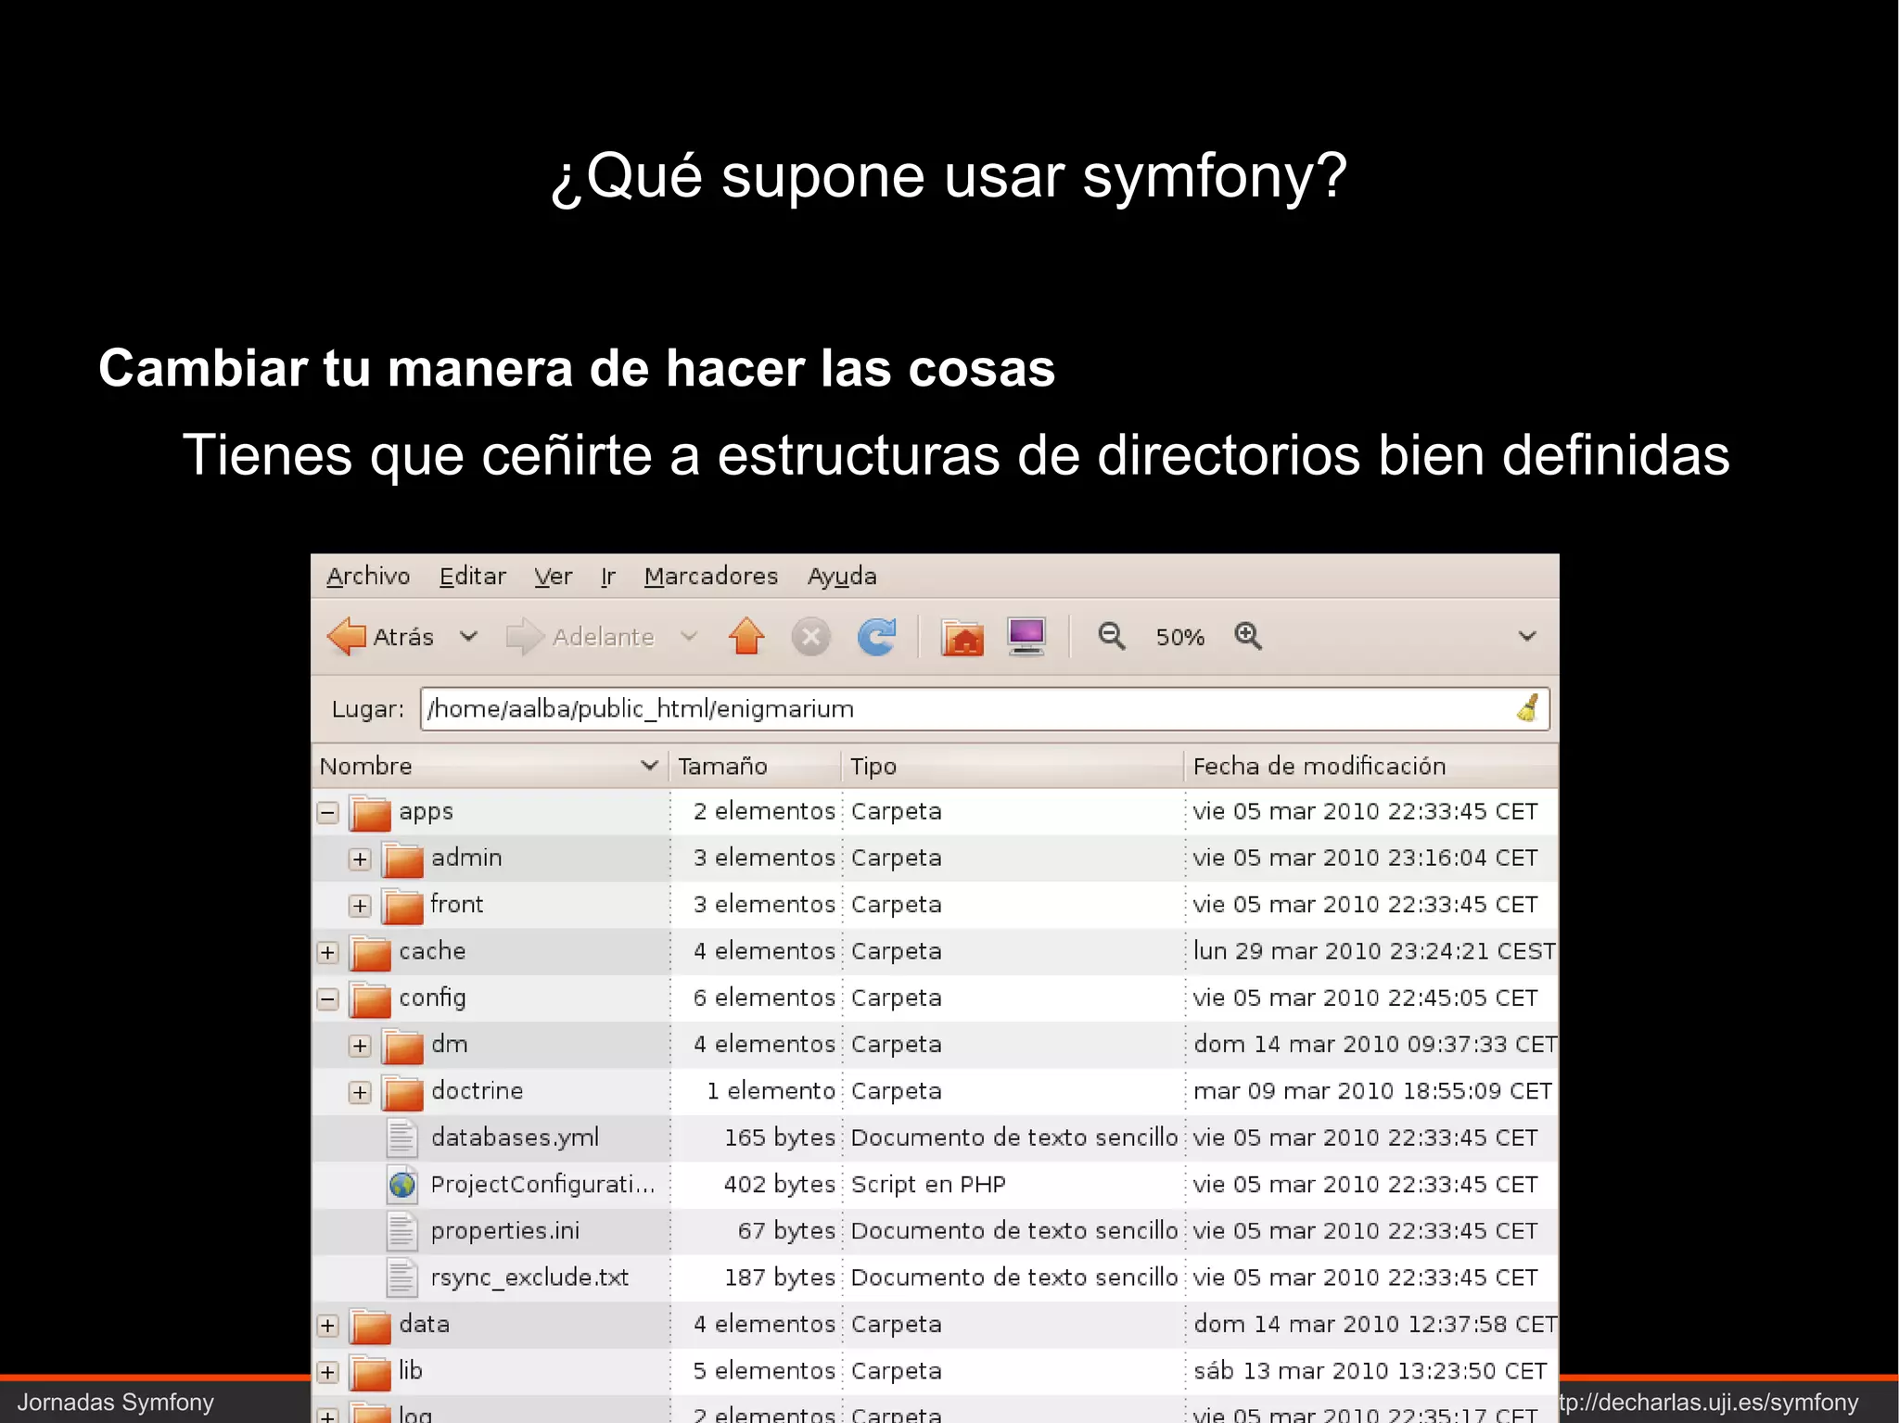Clear the location bar with the broom icon

click(1528, 709)
